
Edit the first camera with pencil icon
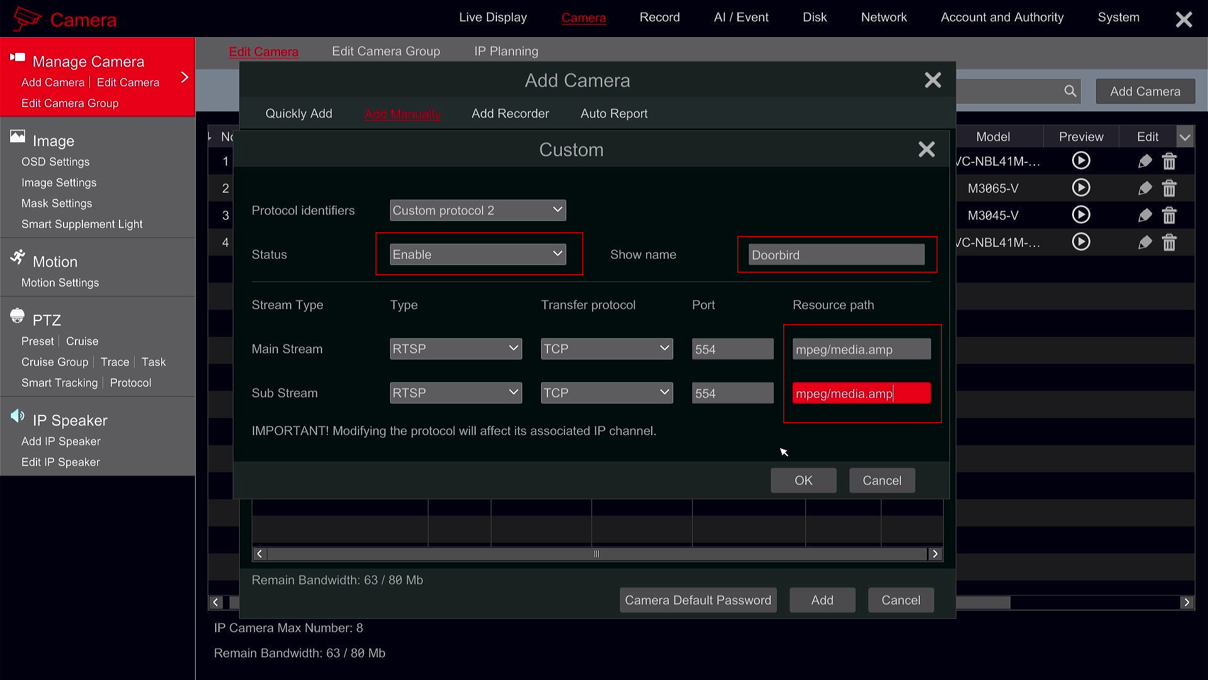(x=1144, y=161)
